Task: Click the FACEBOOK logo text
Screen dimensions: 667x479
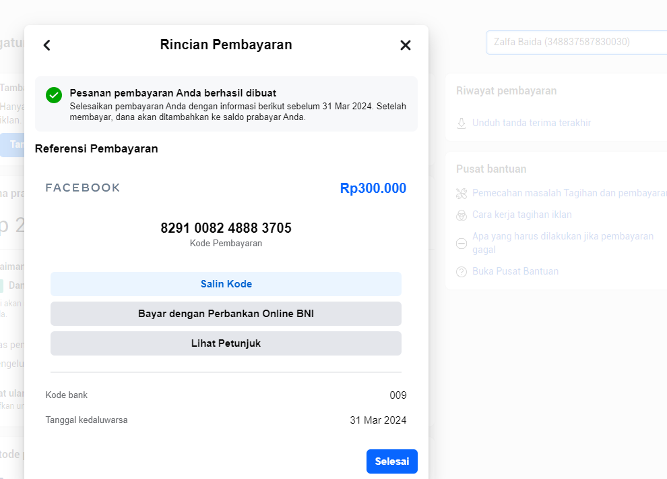Action: point(83,188)
